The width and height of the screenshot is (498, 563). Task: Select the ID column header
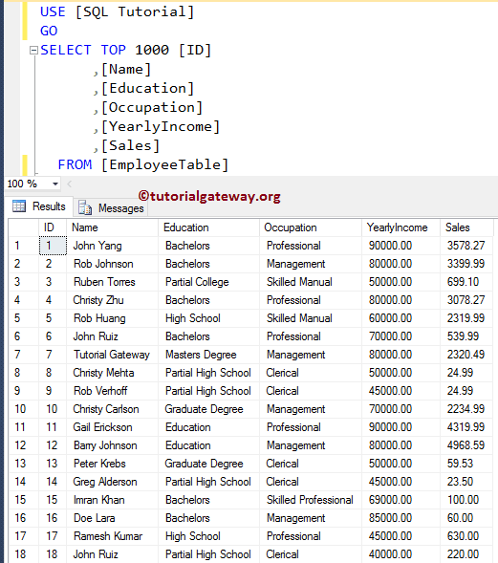[x=53, y=227]
